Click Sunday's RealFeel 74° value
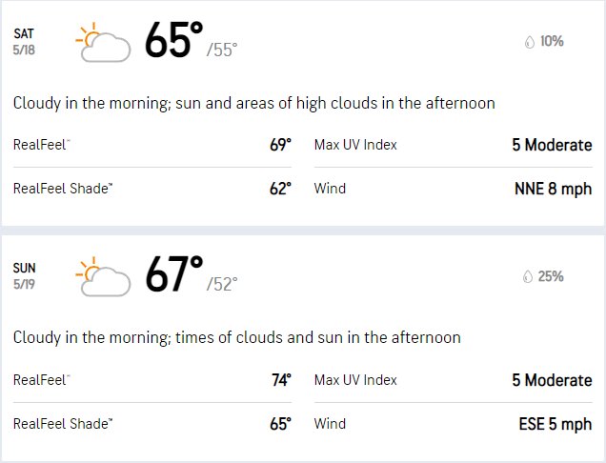Screen dimensions: 606x463 pos(281,380)
